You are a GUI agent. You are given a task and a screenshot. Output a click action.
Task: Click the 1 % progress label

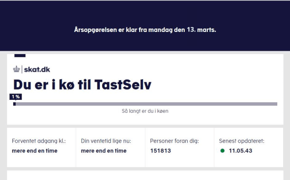tap(16, 97)
